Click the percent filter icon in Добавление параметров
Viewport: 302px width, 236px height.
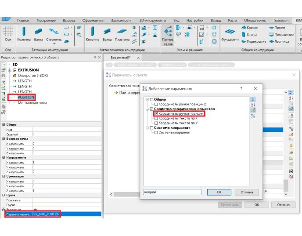253,116
